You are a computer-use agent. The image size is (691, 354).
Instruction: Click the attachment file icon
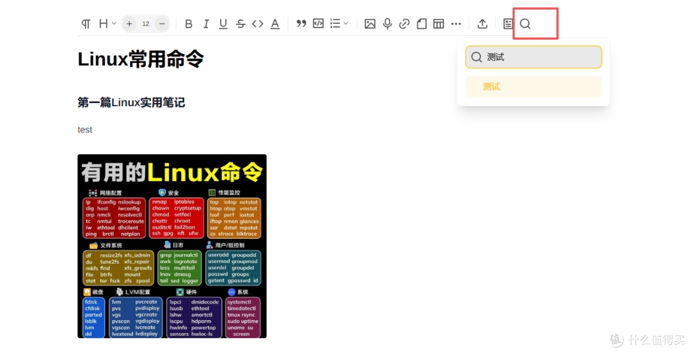421,24
